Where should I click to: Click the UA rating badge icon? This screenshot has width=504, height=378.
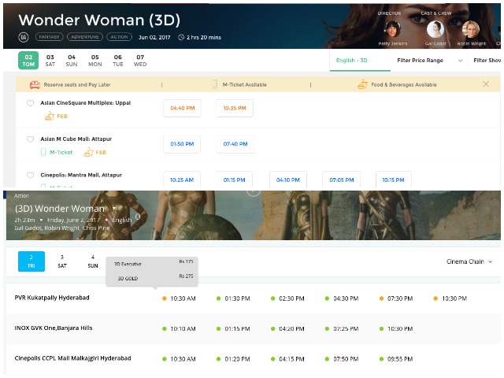[24, 37]
